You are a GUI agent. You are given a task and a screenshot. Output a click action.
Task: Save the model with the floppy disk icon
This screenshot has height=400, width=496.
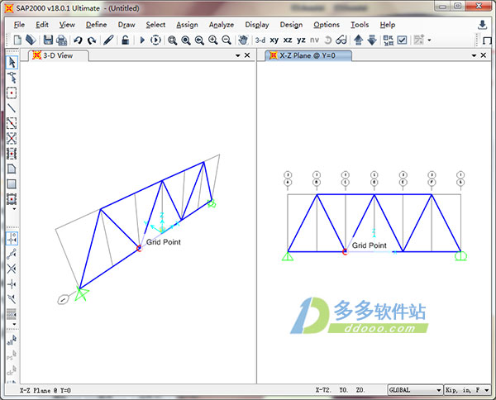(48, 40)
